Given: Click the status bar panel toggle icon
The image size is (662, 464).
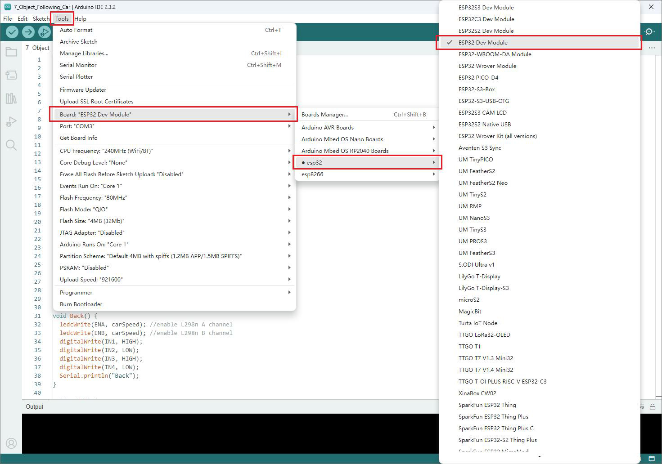Looking at the screenshot, I should [652, 459].
